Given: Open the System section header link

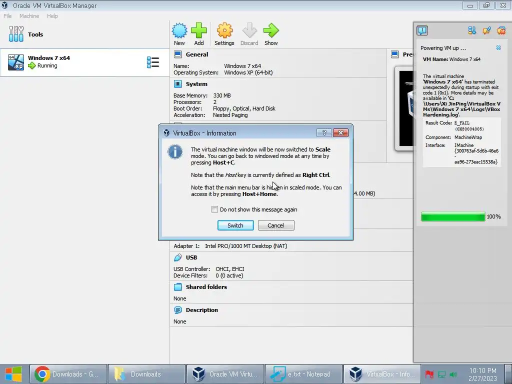Looking at the screenshot, I should tap(196, 84).
